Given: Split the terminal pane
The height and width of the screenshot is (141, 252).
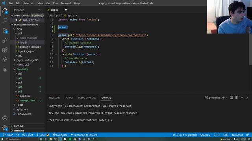Looking at the screenshot, I should (x=231, y=98).
